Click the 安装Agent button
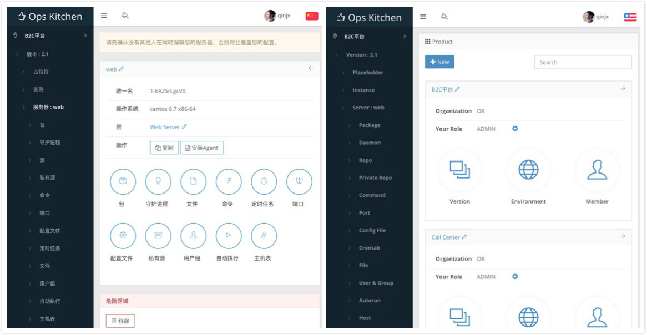The width and height of the screenshot is (647, 335). click(202, 148)
